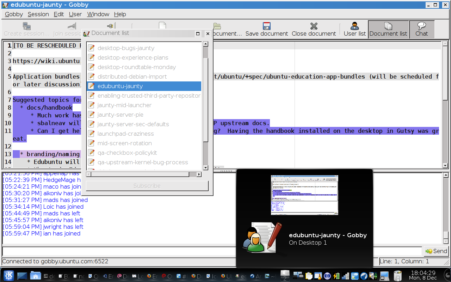
Task: Select jaunty-server-pie document
Action: click(x=144, y=115)
